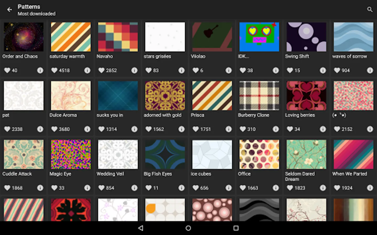
Task: Show info for saturday warmth
Action: point(87,70)
